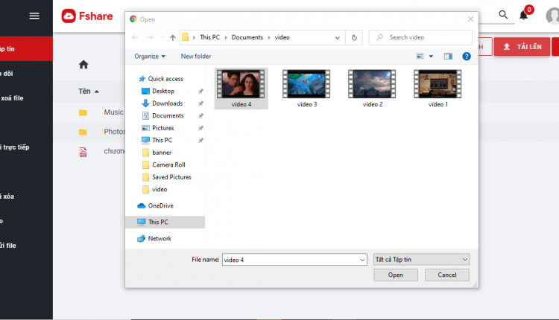This screenshot has height=320, width=559.
Task: Navigate back in the Open dialog
Action: point(135,37)
